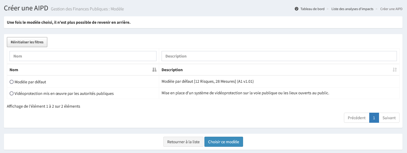This screenshot has width=407, height=153.
Task: Go to 'Liste des analyses d'impacts' breadcrumb
Action: click(352, 9)
